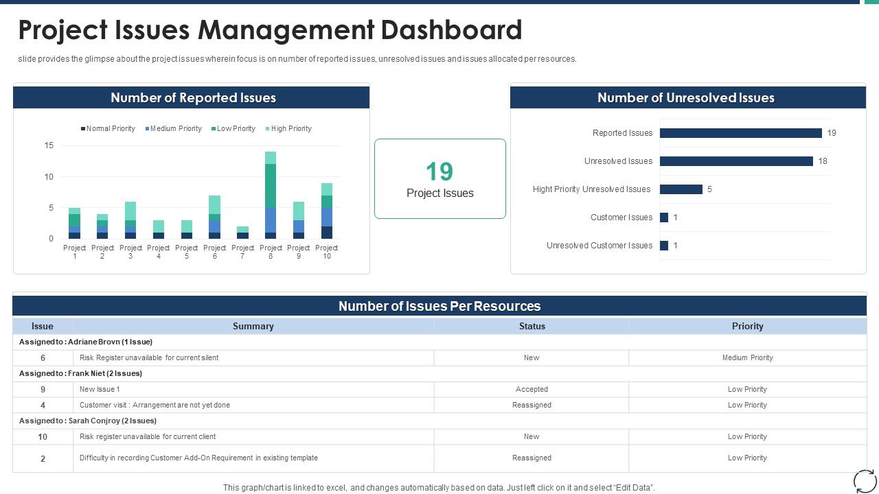879x494 pixels.
Task: Click the issue number 9 cell
Action: pos(43,389)
